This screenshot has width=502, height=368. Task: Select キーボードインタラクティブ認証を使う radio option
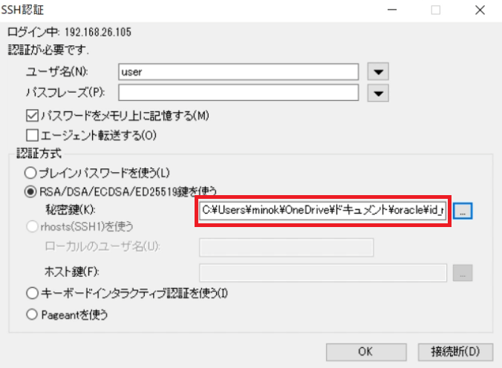tap(30, 293)
